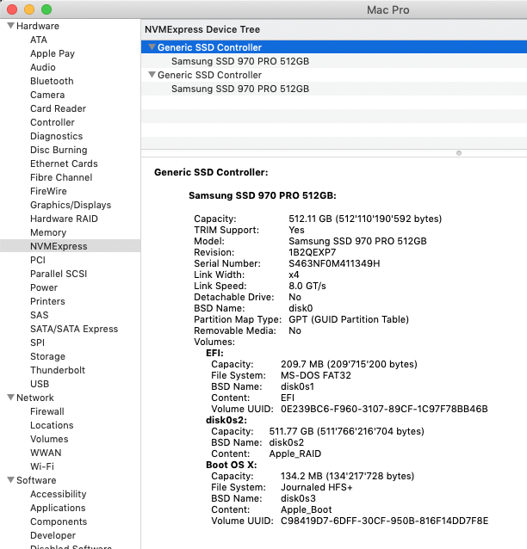The width and height of the screenshot is (527, 549).
Task: Collapse the Software section triangle
Action: pos(11,480)
